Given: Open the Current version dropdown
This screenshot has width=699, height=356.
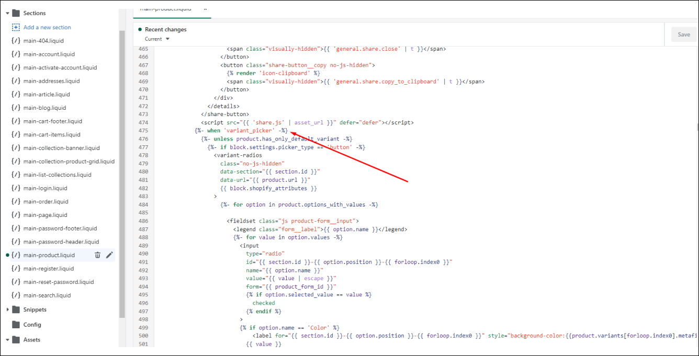Looking at the screenshot, I should tap(157, 39).
